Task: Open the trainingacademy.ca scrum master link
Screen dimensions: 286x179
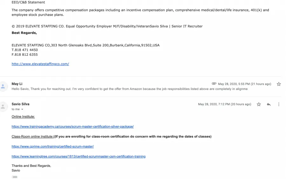Action: coord(72,126)
